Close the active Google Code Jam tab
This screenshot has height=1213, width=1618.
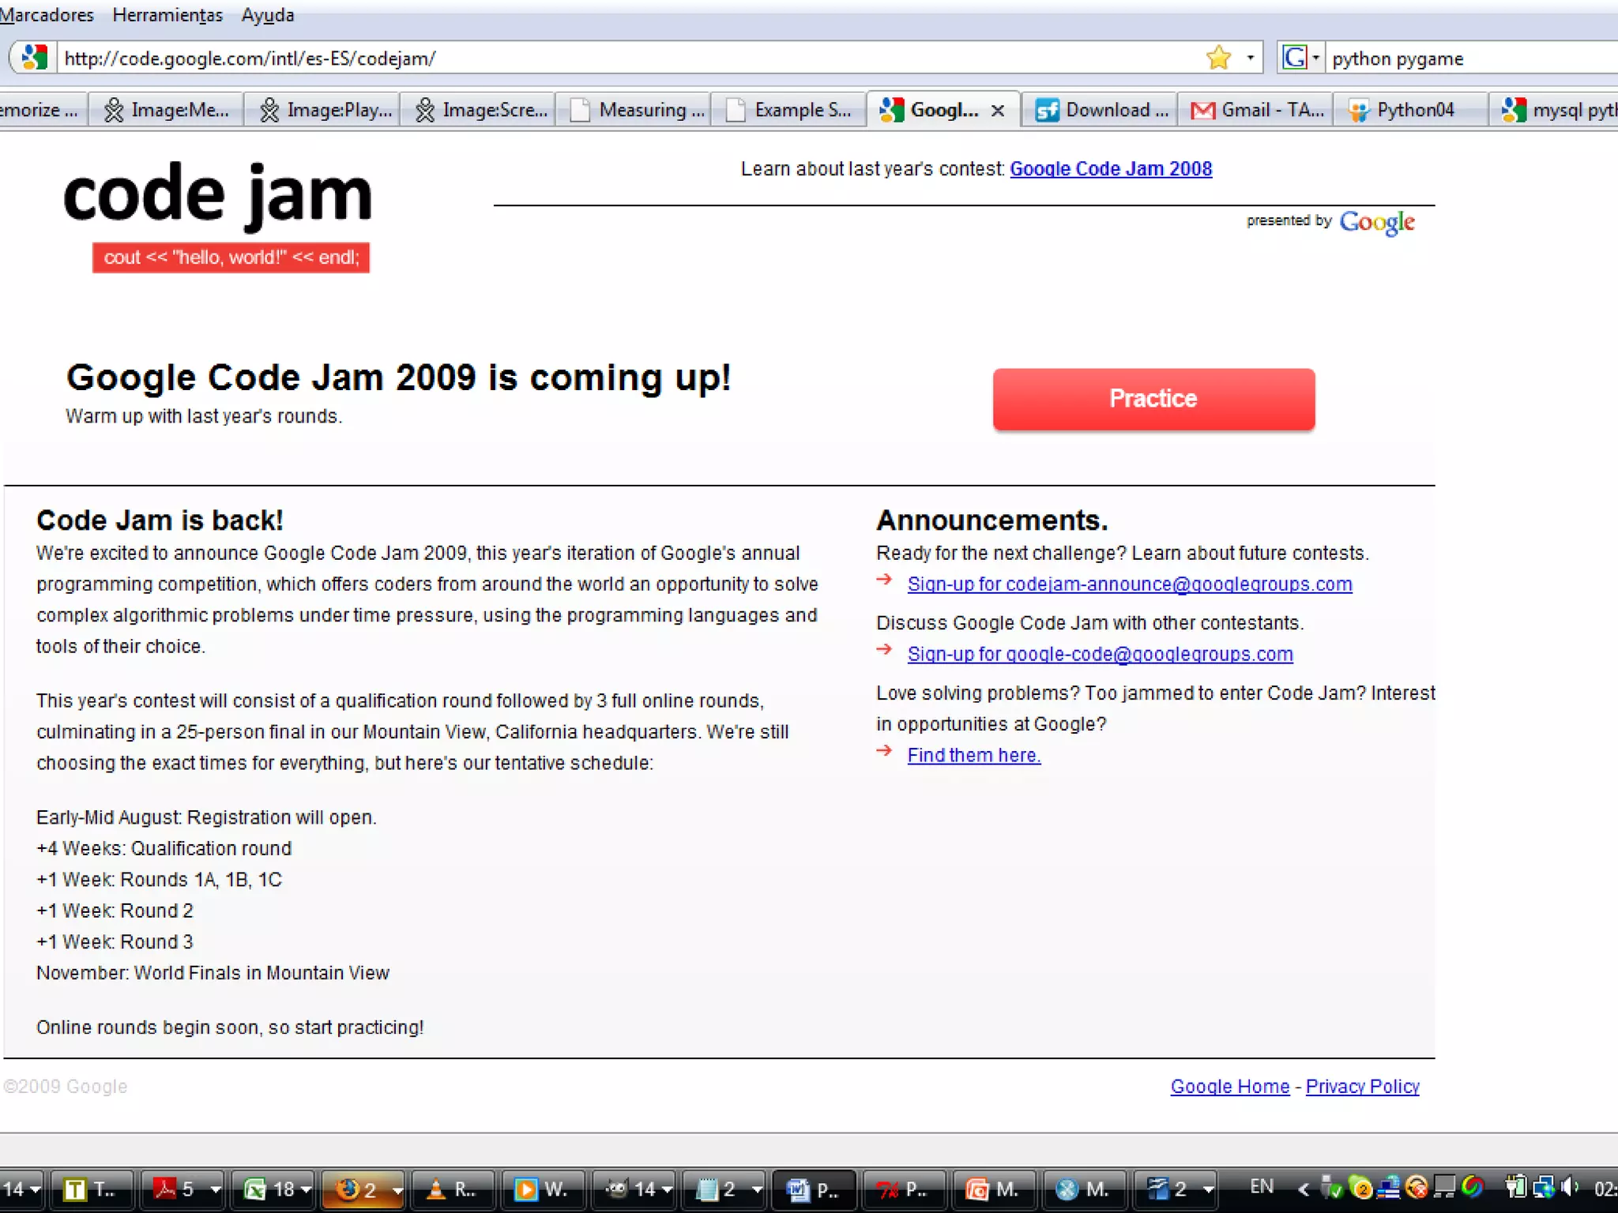tap(998, 111)
